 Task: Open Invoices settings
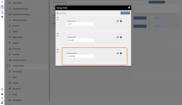tap(27, 54)
